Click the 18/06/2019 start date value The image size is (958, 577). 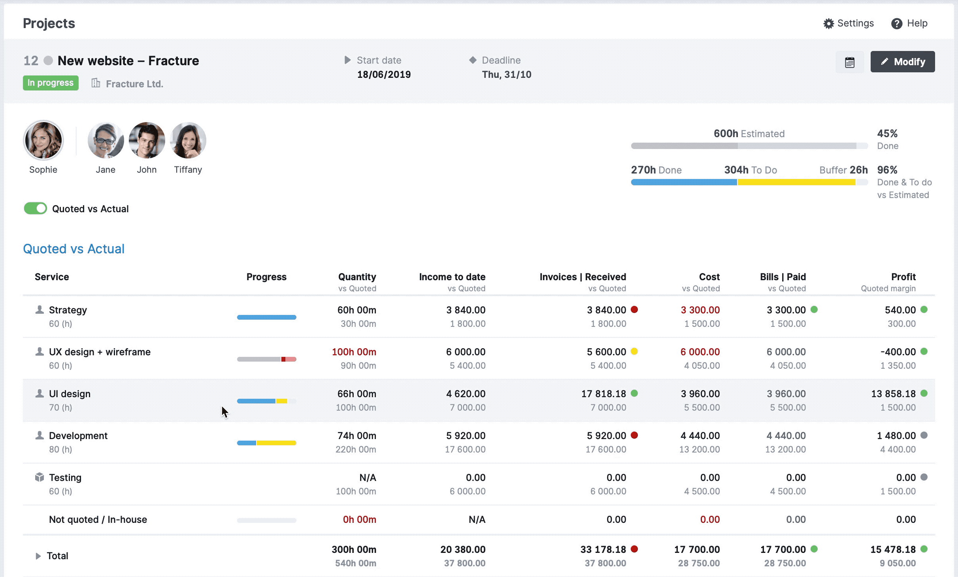384,74
